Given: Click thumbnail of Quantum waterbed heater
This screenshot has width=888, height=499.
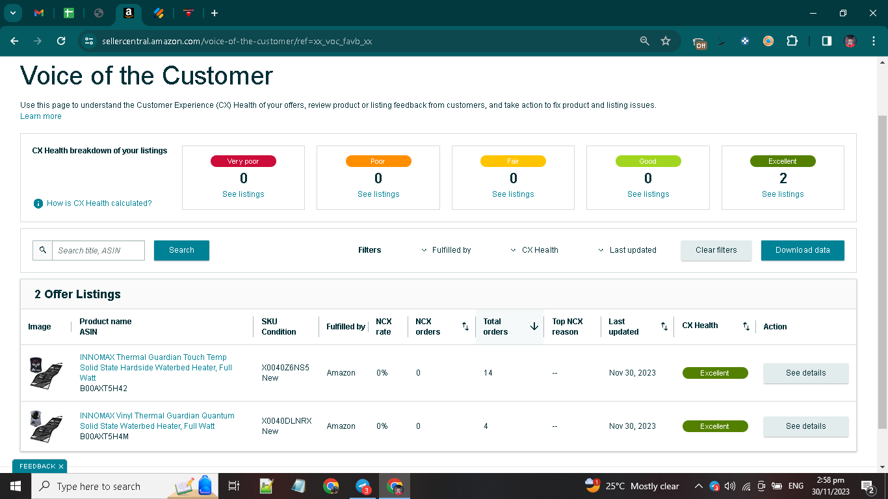Looking at the screenshot, I should pos(46,426).
